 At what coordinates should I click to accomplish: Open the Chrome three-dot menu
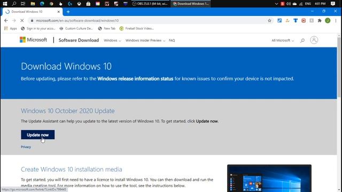336,20
